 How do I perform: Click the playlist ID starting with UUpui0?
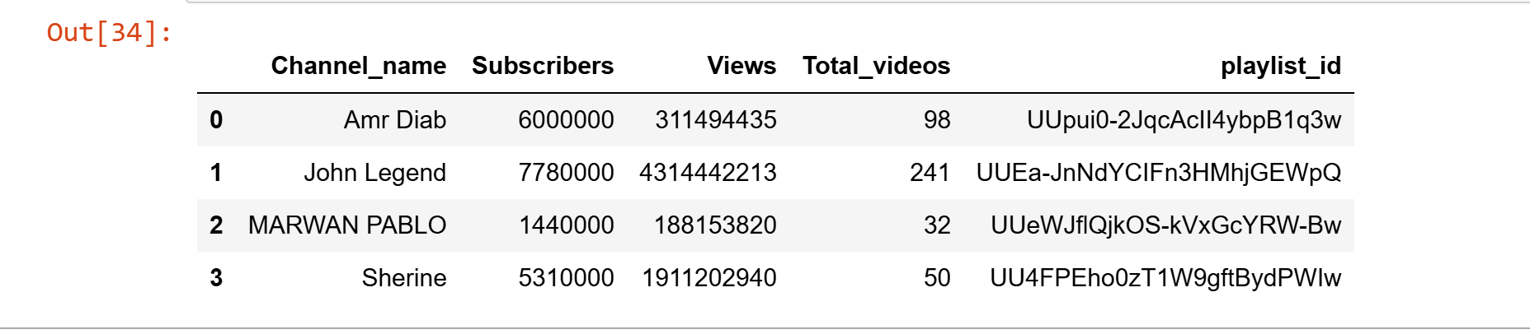coord(1183,120)
